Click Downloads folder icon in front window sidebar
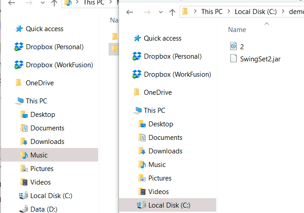Image resolution: width=304 pixels, height=213 pixels. tap(142, 151)
